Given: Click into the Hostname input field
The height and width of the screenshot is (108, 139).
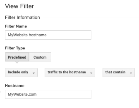Looking at the screenshot, I should click(x=48, y=94).
